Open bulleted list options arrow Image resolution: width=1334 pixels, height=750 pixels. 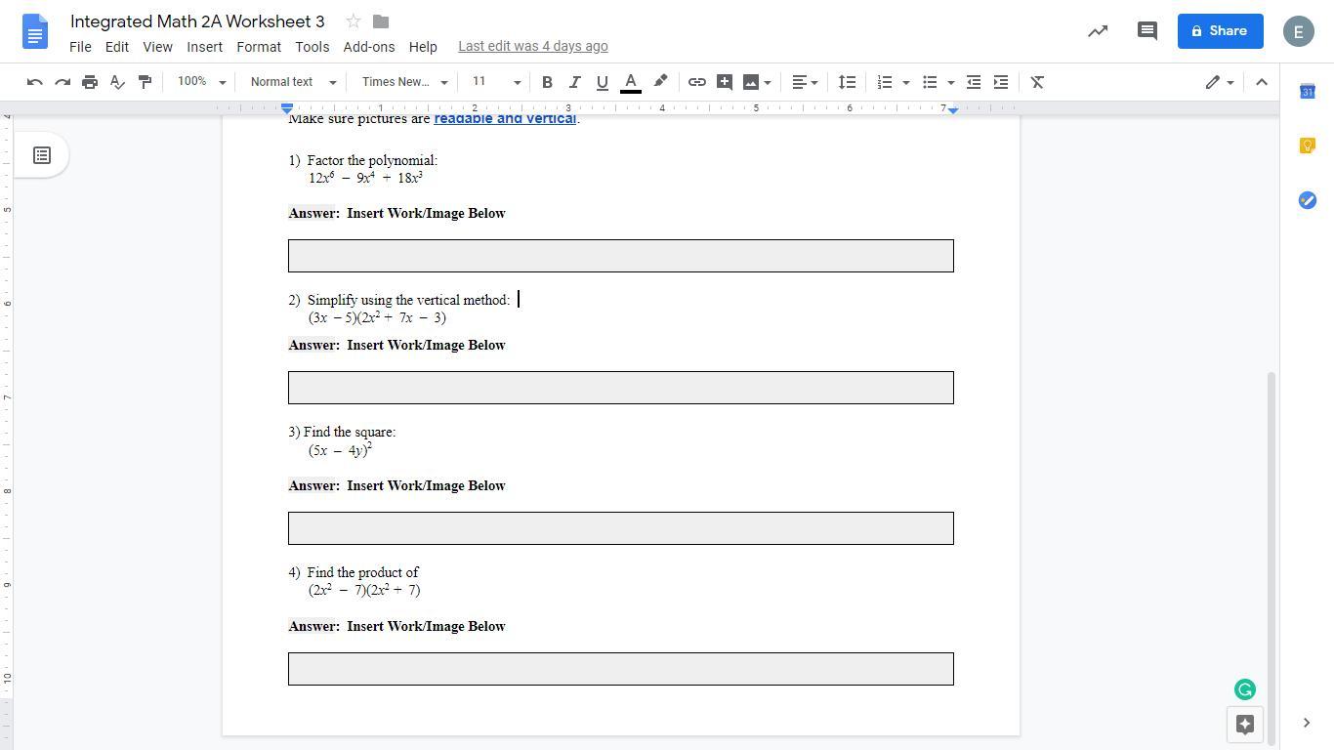click(951, 82)
